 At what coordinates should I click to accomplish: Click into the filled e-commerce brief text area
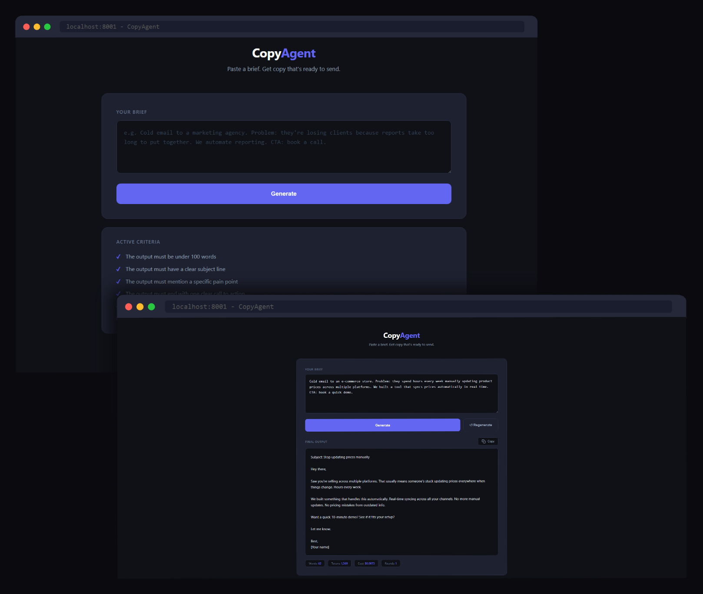(401, 393)
